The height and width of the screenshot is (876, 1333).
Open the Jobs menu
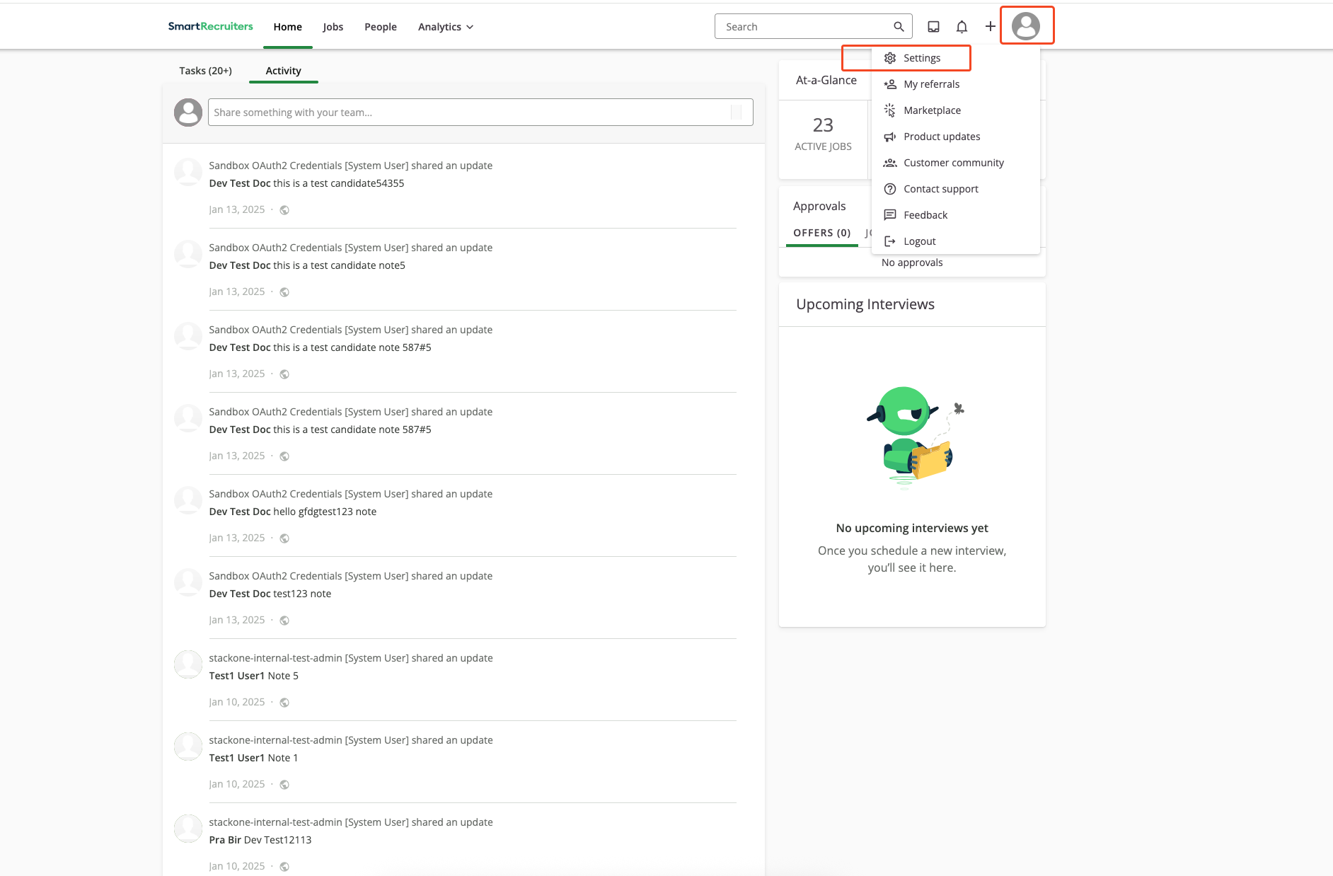(333, 27)
